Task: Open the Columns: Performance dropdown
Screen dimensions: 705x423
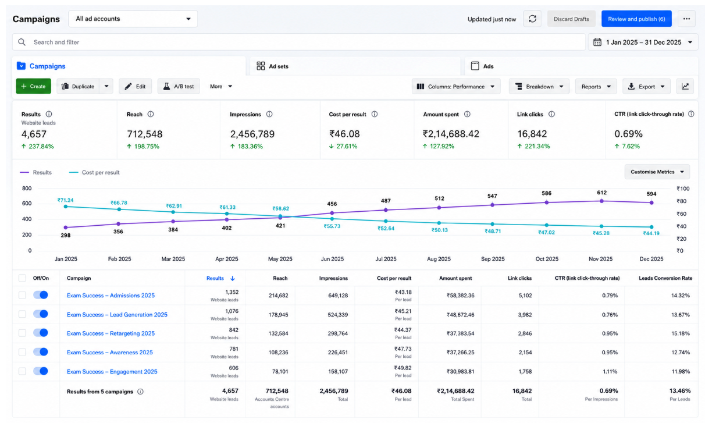Action: [456, 86]
